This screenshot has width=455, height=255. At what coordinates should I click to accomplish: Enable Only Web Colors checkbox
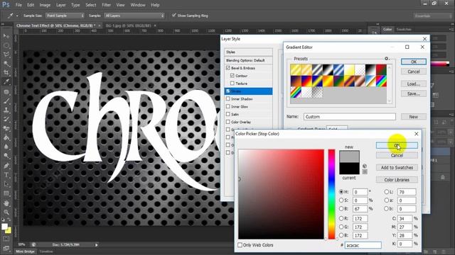[240, 245]
